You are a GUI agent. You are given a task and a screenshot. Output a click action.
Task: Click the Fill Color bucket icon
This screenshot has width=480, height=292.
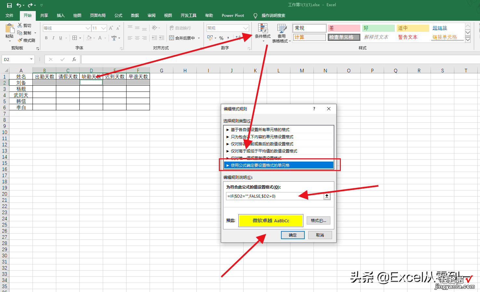click(x=89, y=38)
